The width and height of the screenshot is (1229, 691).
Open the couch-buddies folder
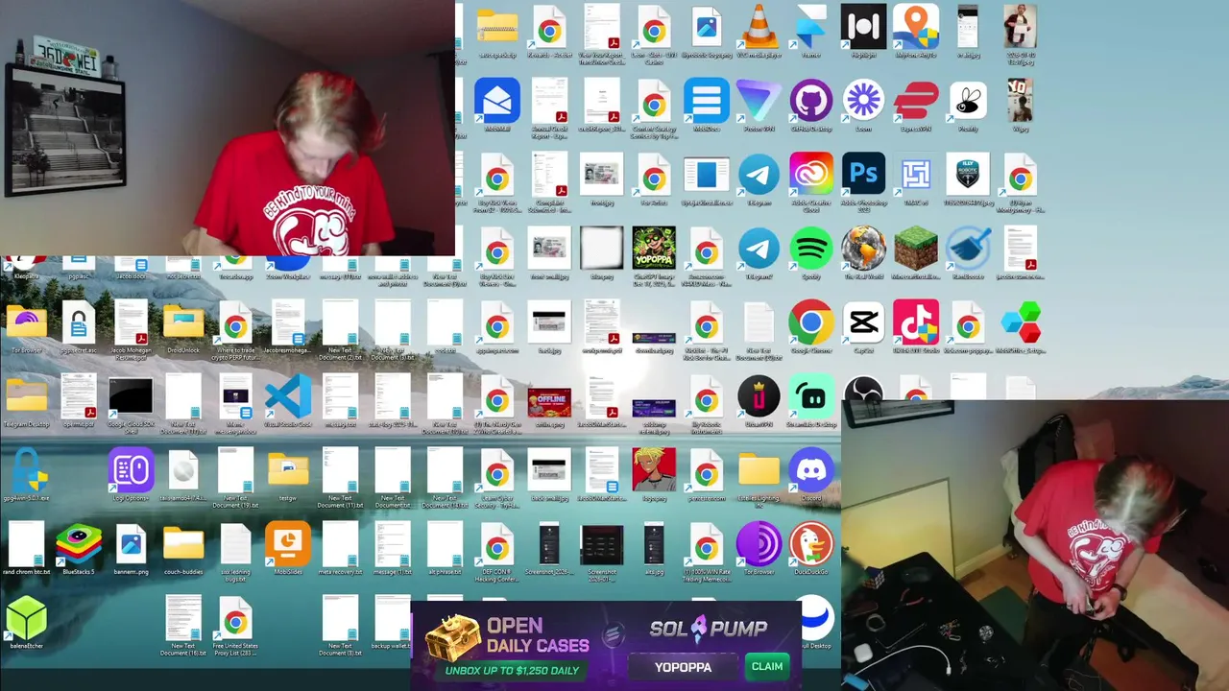183,545
